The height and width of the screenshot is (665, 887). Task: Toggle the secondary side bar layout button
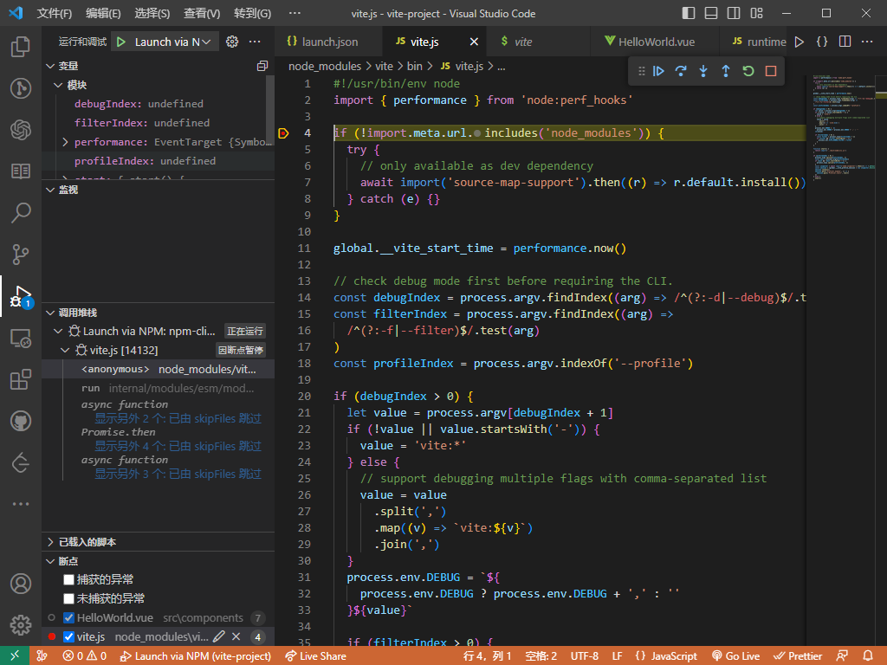click(x=734, y=13)
